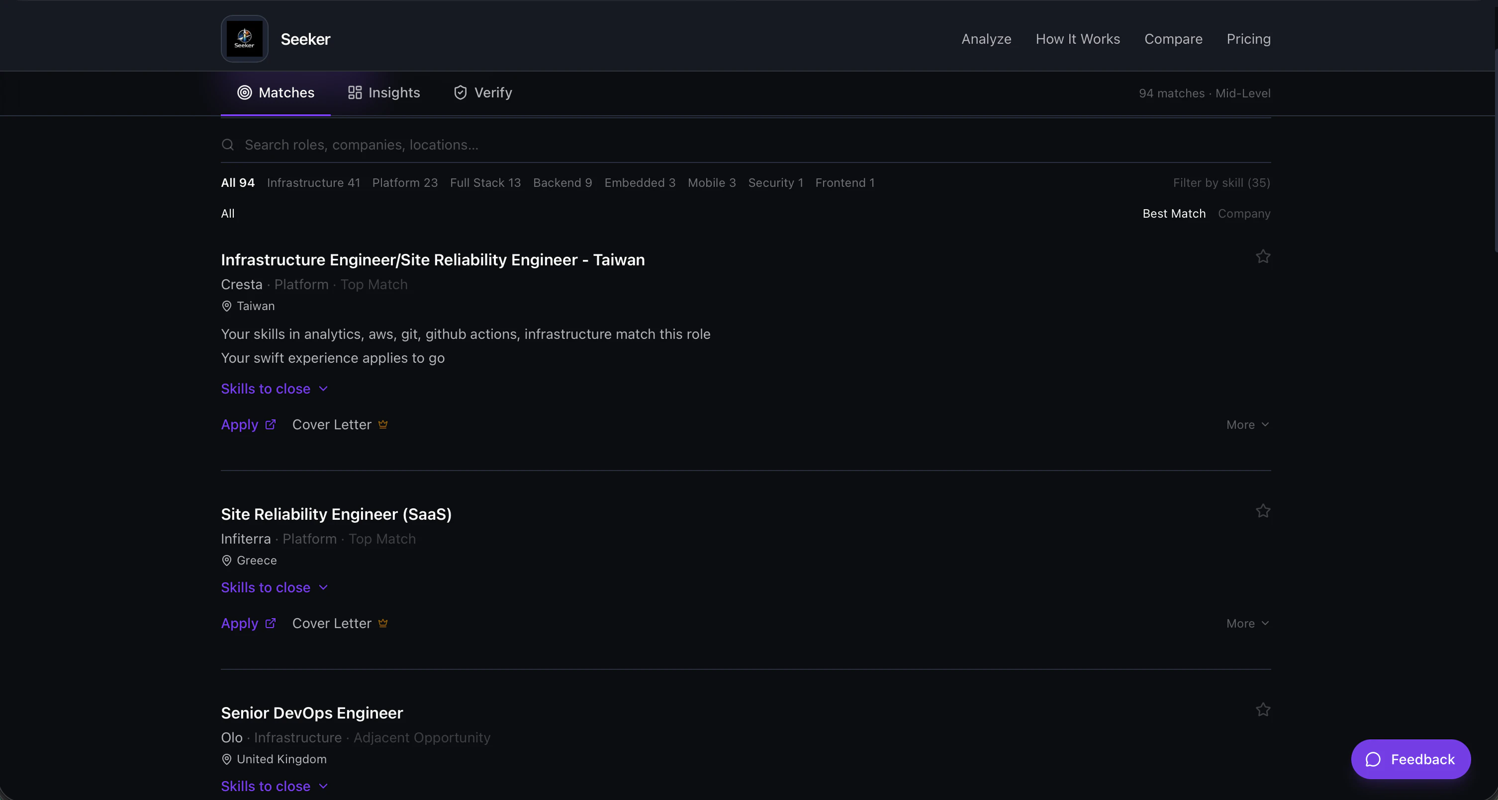This screenshot has width=1498, height=800.
Task: Star the Olo Senior DevOps Engineer job
Action: [x=1262, y=710]
